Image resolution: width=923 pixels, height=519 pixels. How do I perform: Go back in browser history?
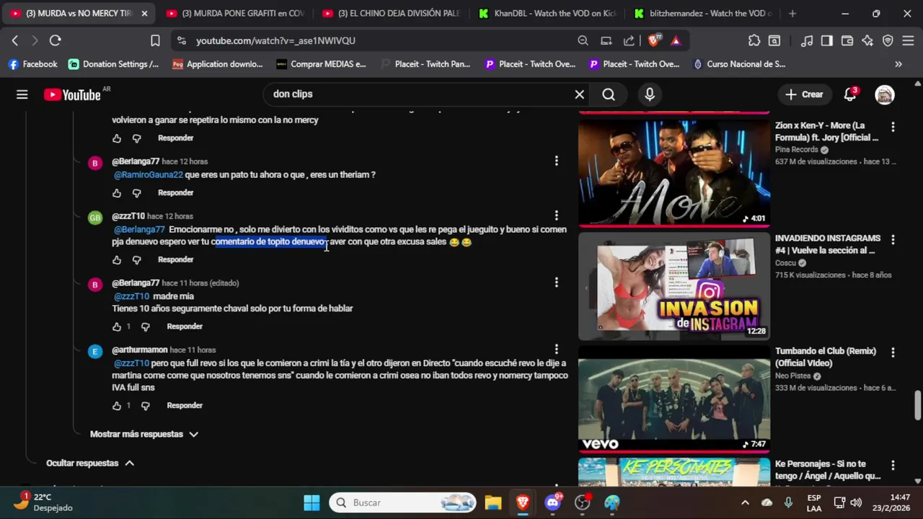pos(15,40)
